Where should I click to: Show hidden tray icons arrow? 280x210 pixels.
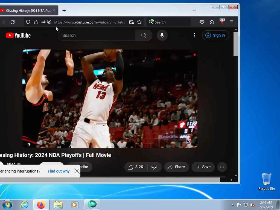pos(232,205)
